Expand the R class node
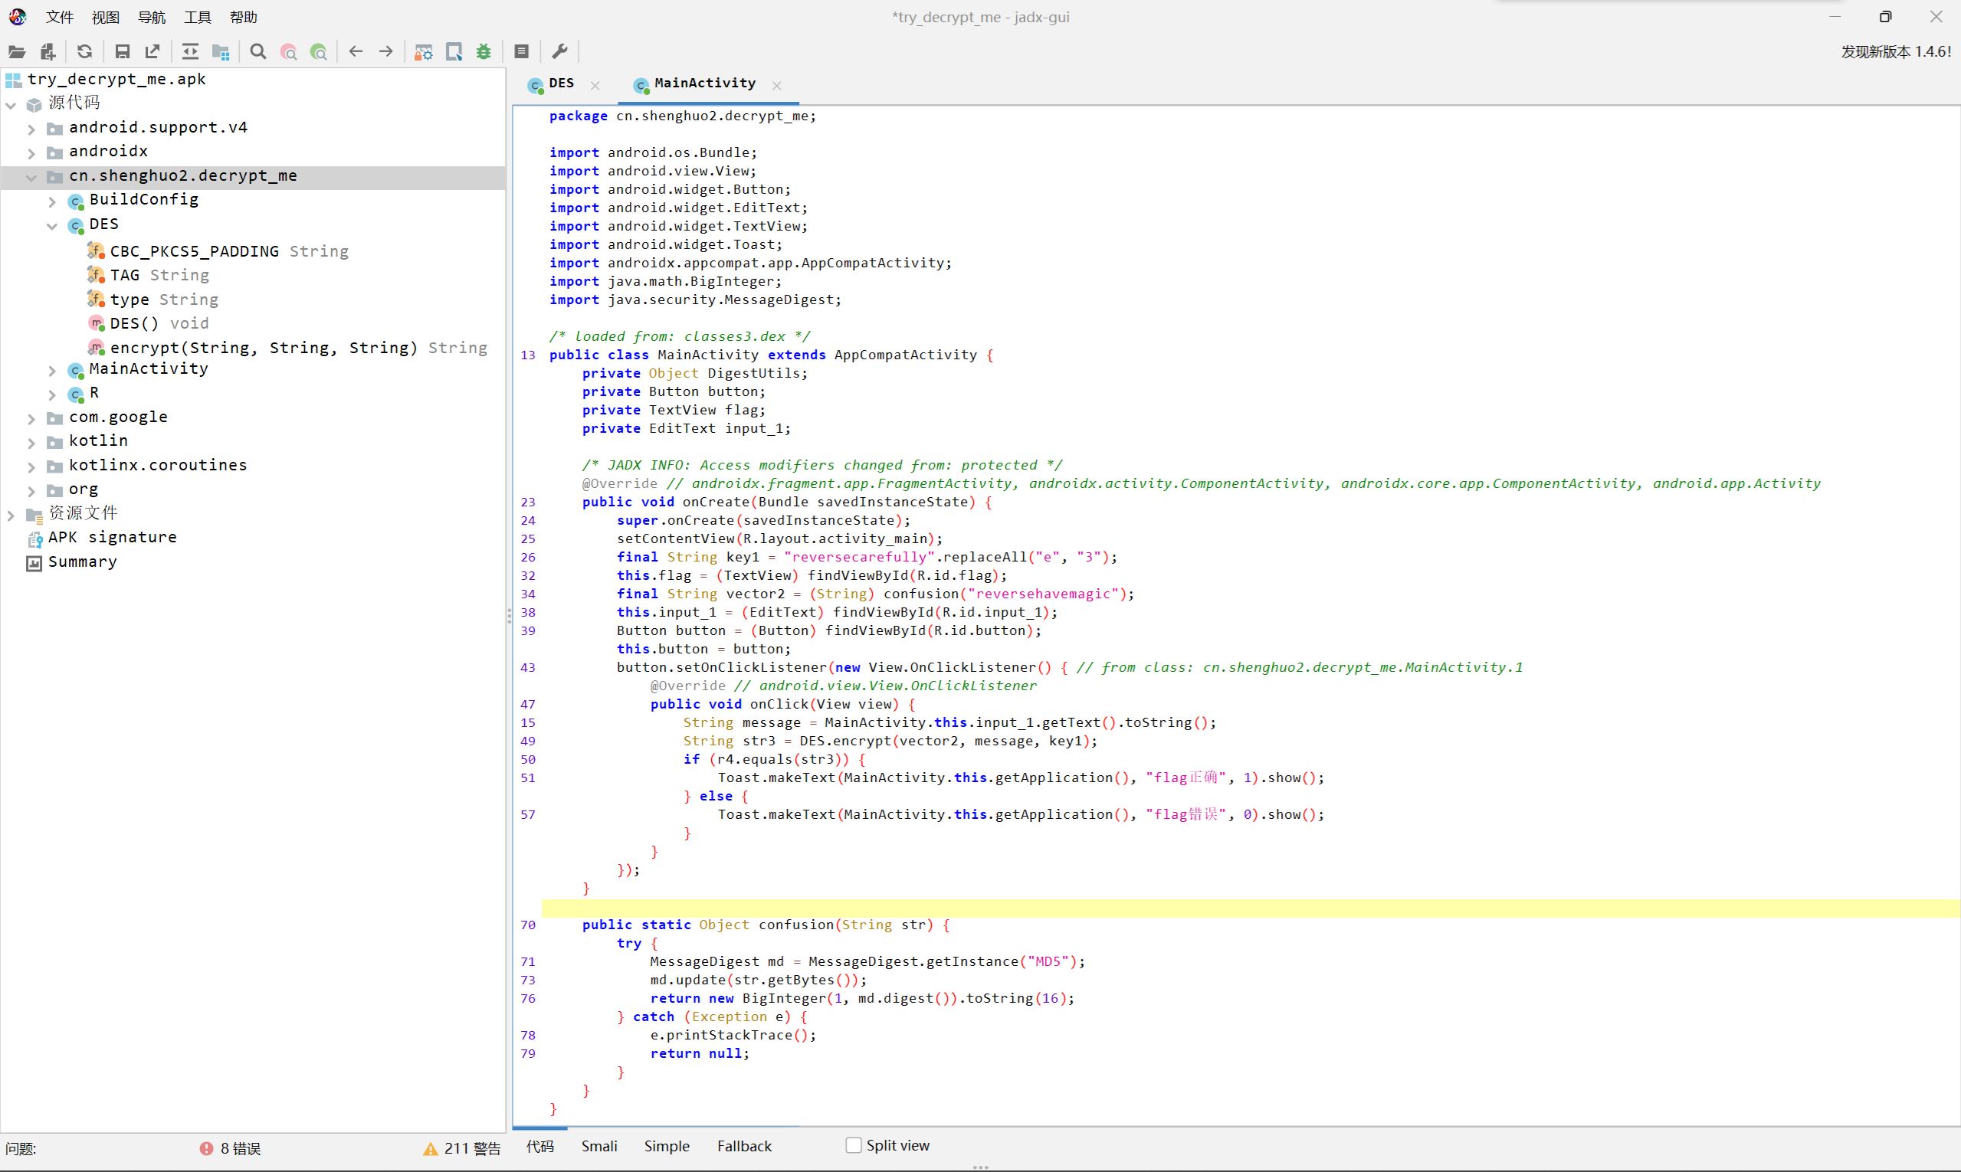 [x=52, y=394]
